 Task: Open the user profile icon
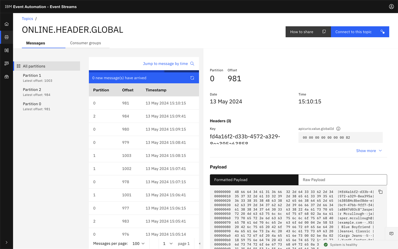pyautogui.click(x=391, y=7)
